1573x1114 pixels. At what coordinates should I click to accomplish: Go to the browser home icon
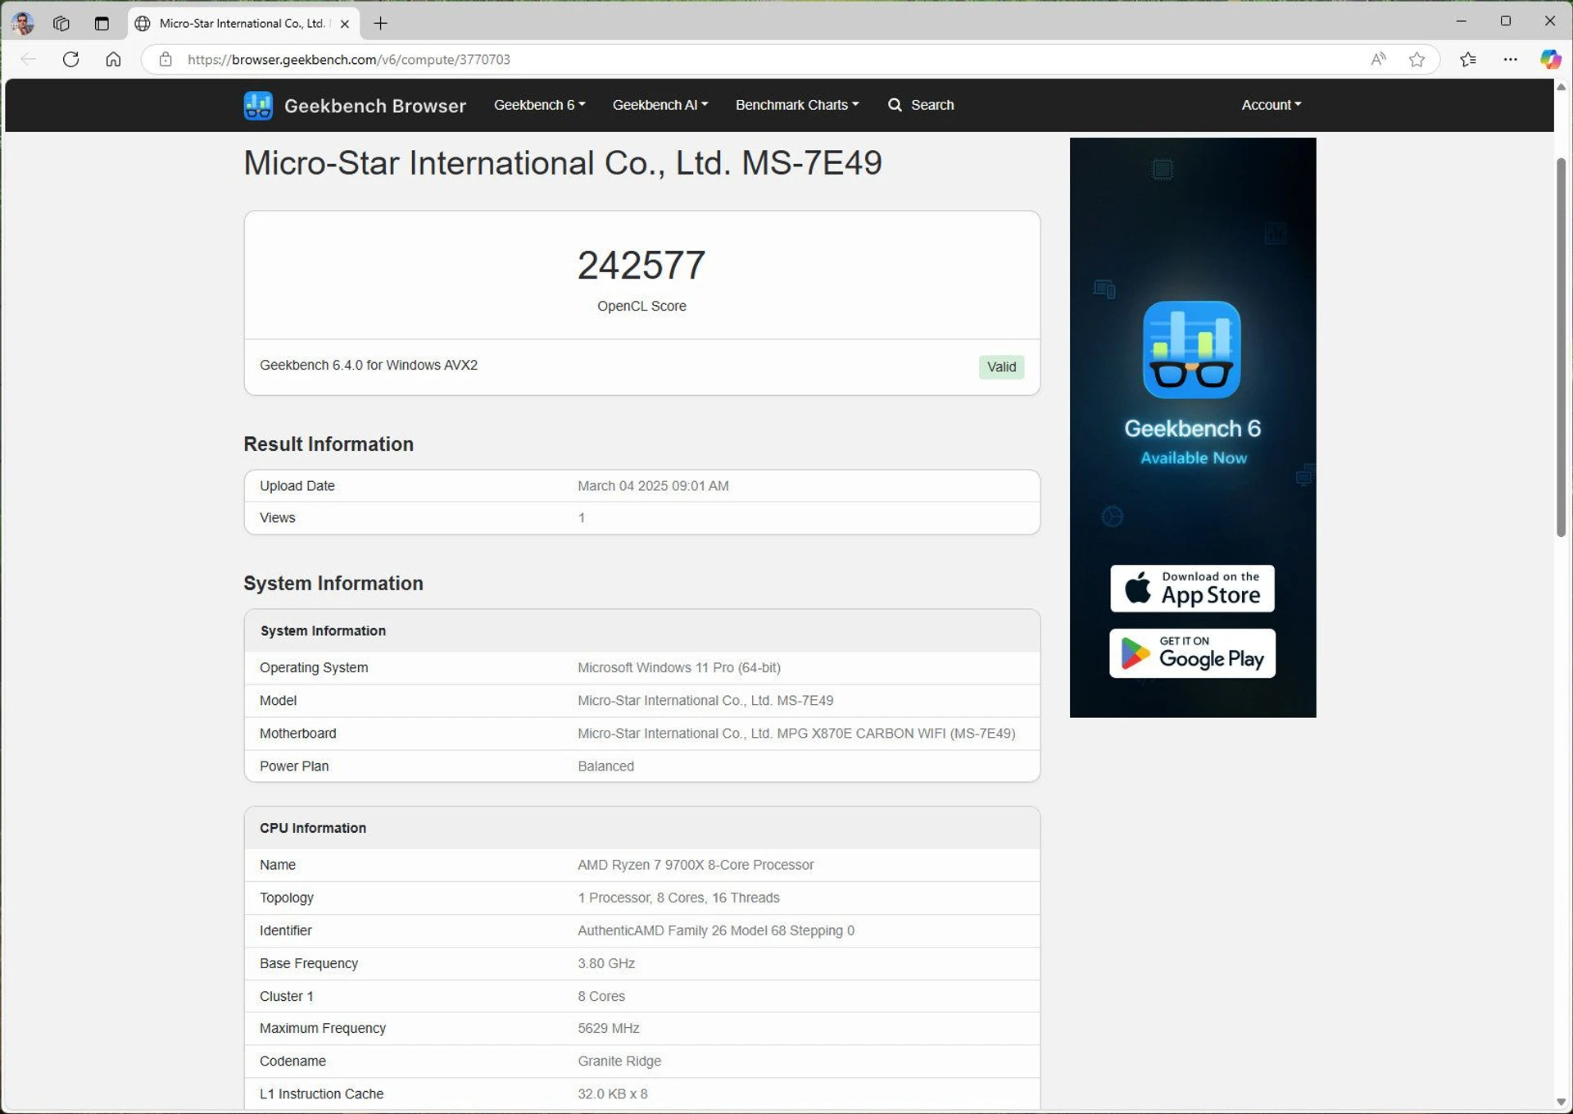(113, 59)
